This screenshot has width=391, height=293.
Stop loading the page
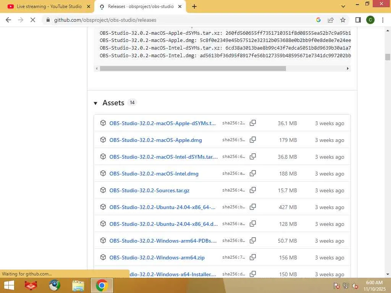(x=33, y=20)
